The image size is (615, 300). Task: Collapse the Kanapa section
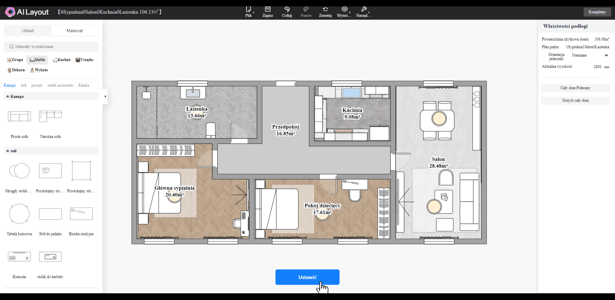8,96
